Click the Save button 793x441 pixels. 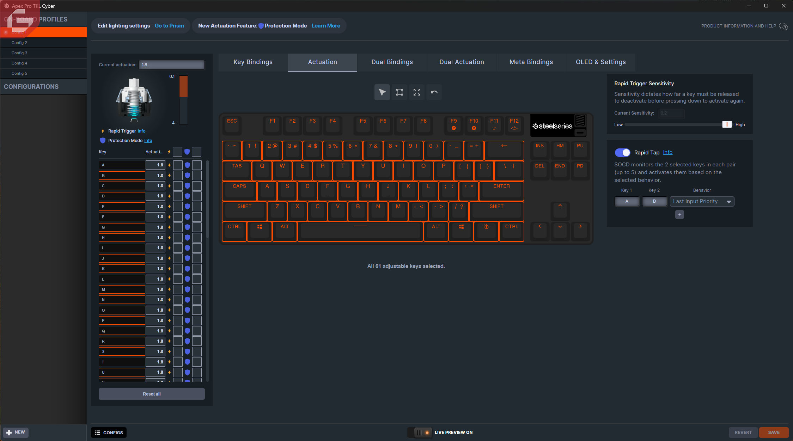point(774,433)
